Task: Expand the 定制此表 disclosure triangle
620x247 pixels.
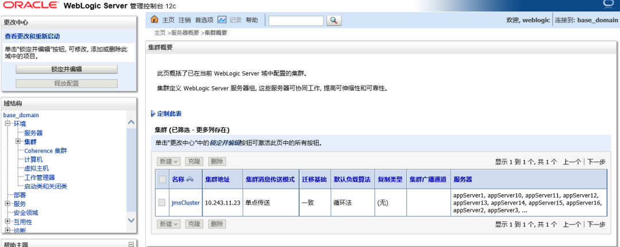Action: pos(153,114)
